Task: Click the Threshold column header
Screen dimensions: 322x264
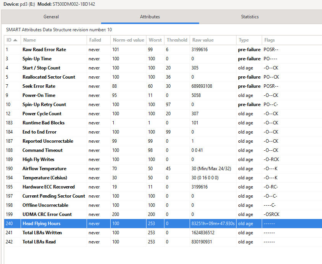Action: tap(177, 40)
